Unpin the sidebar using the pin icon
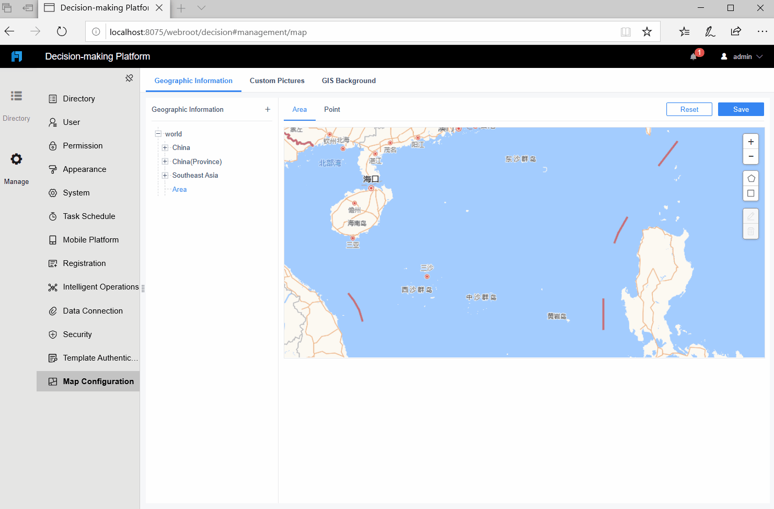 pos(129,78)
